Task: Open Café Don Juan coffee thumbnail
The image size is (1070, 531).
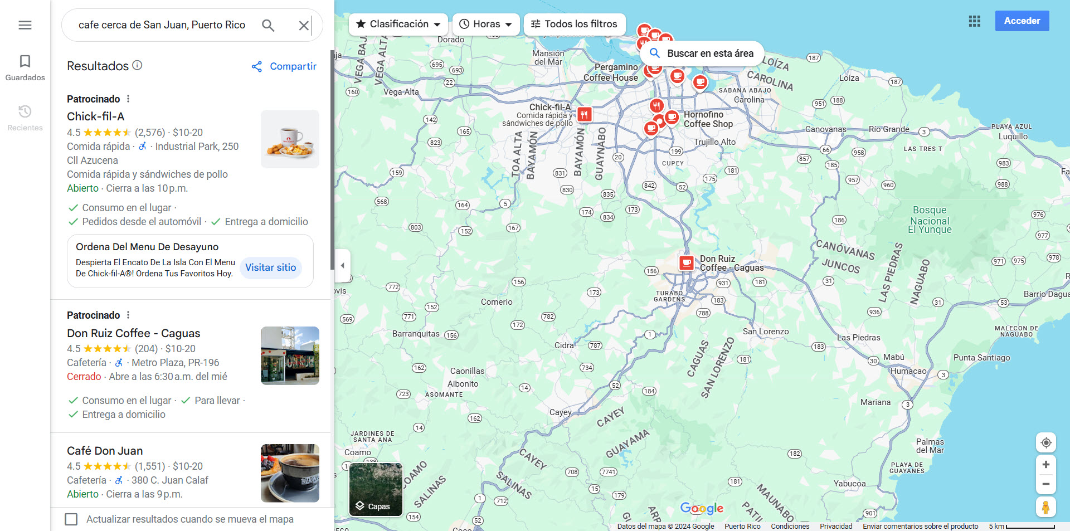Action: pyautogui.click(x=290, y=473)
